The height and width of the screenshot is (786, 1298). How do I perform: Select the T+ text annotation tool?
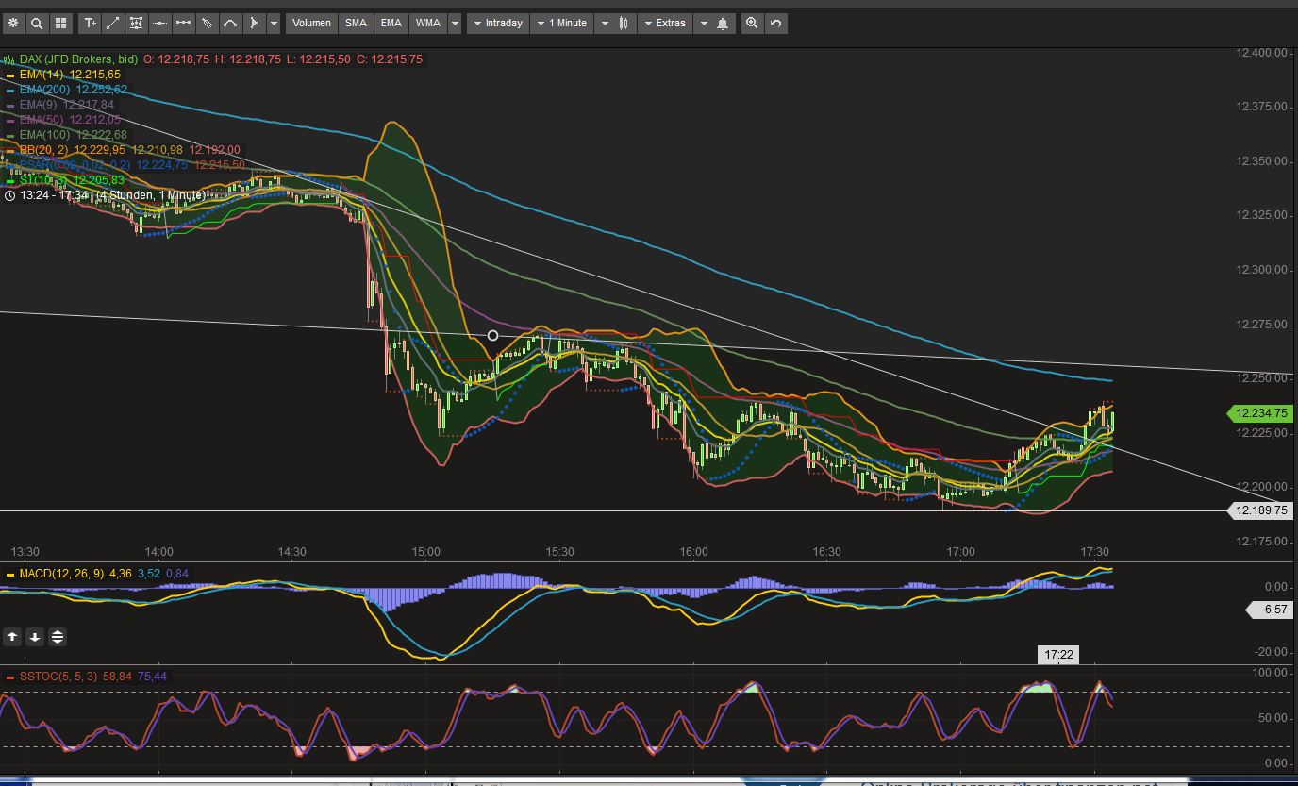pos(90,23)
